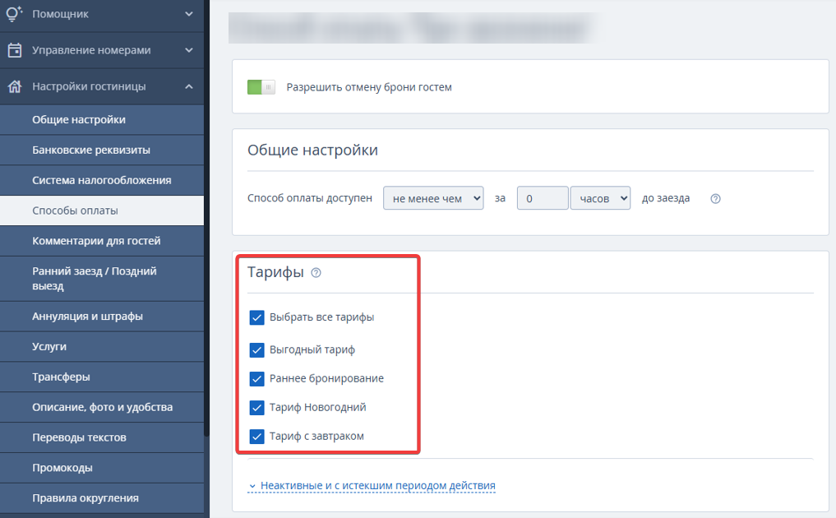Open Аннуляция и штрафы in sidebar
Viewport: 836px width, 518px height.
tap(102, 317)
